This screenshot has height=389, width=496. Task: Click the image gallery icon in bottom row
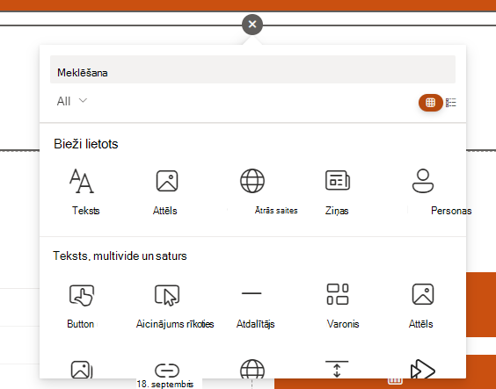[x=82, y=370]
